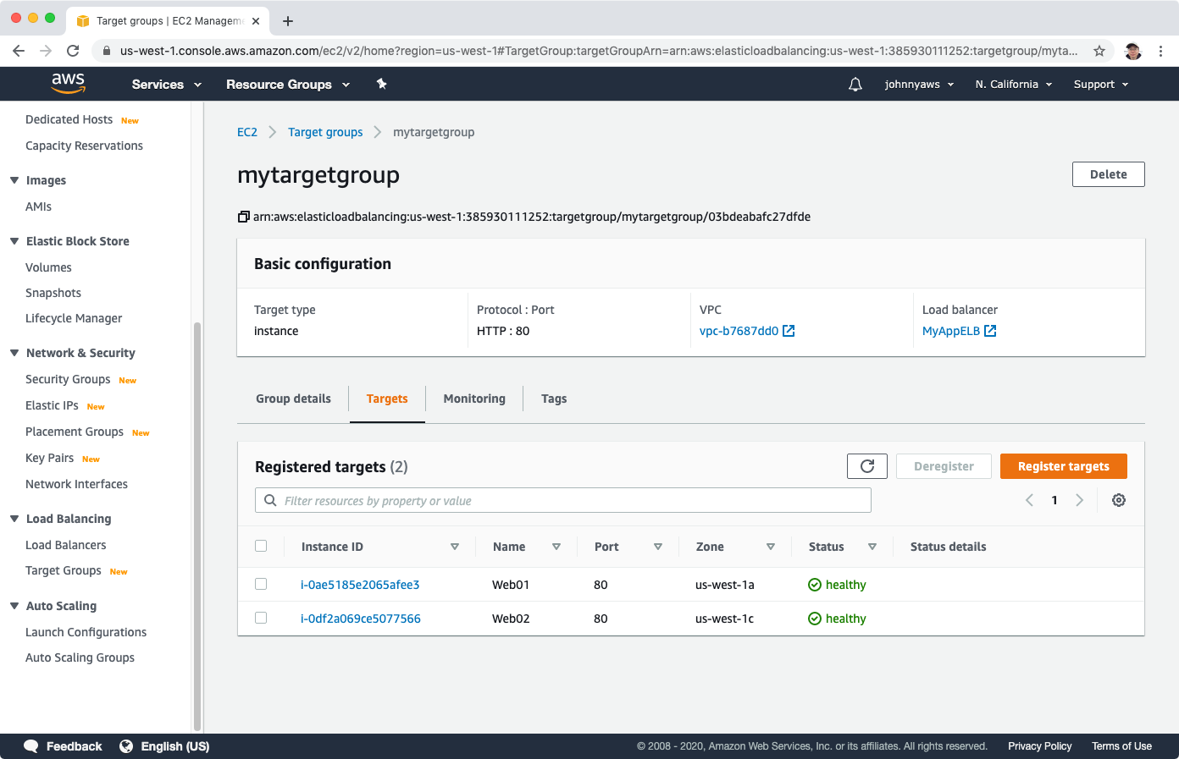Click the browser forward arrow
This screenshot has width=1179, height=759.
pyautogui.click(x=46, y=51)
